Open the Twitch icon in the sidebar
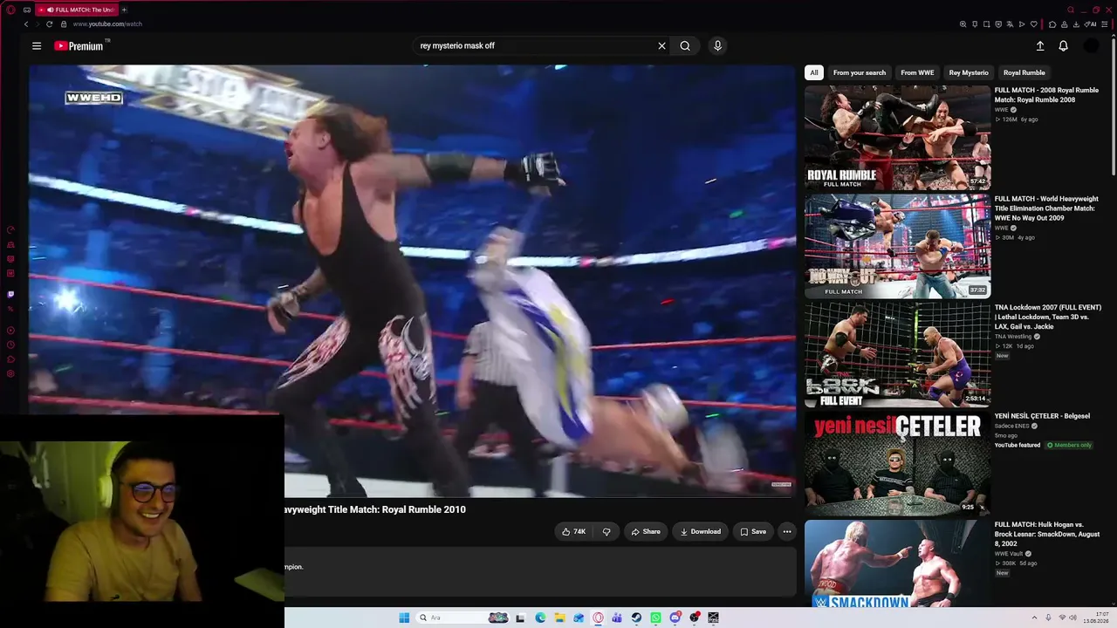1117x628 pixels. [x=10, y=295]
